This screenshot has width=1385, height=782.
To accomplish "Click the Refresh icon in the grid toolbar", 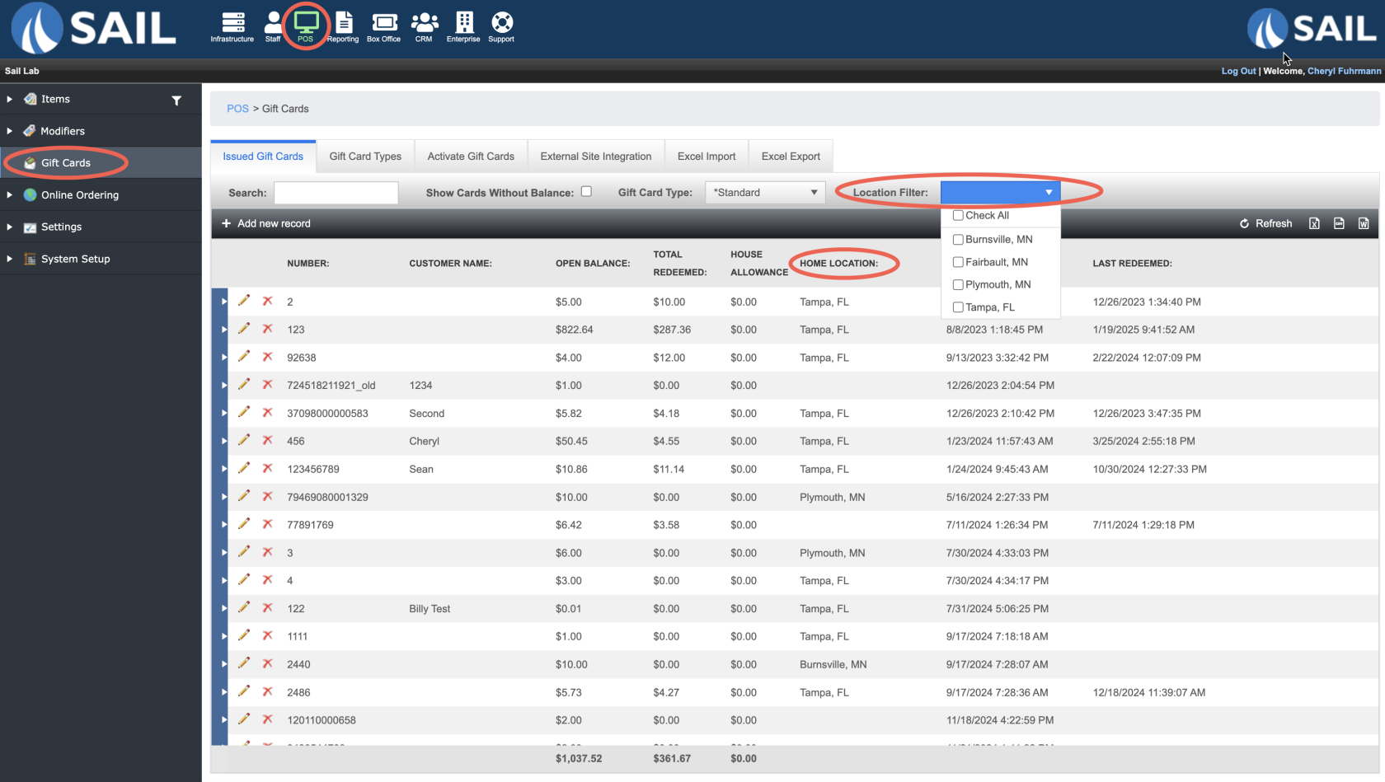I will tap(1245, 223).
